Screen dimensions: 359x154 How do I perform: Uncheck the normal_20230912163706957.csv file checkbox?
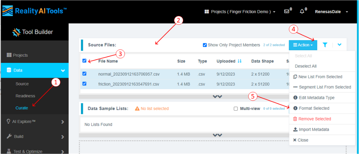click(85, 74)
